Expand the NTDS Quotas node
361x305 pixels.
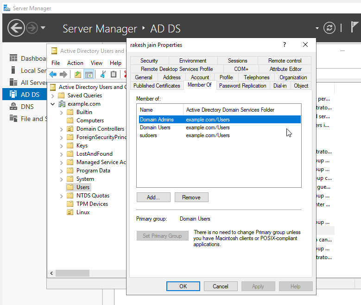62,196
